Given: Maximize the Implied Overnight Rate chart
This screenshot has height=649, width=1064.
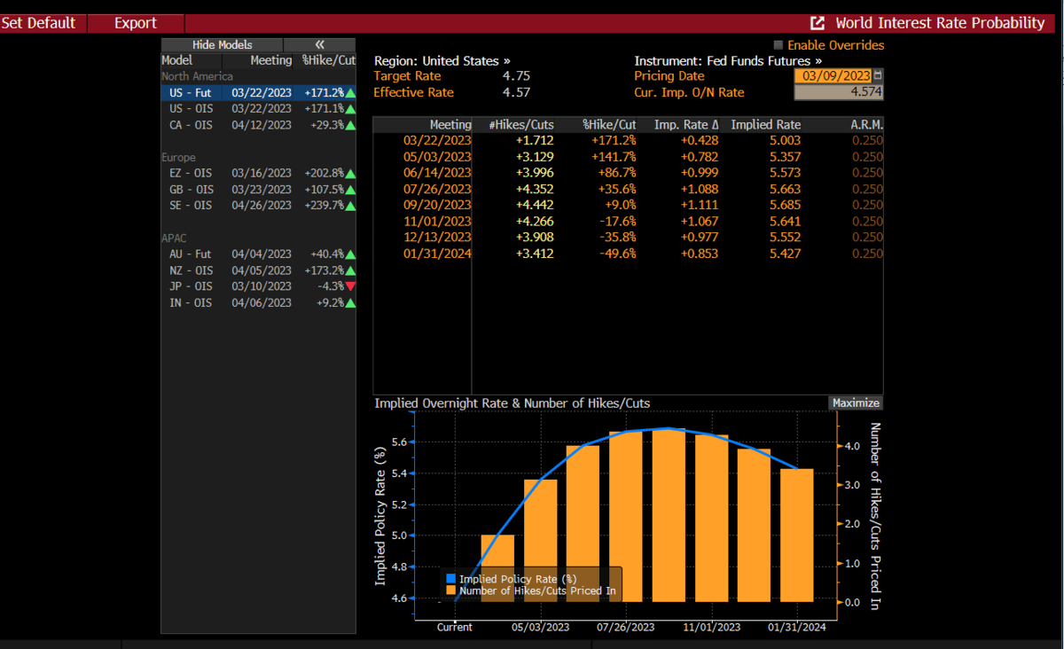Looking at the screenshot, I should (x=856, y=403).
